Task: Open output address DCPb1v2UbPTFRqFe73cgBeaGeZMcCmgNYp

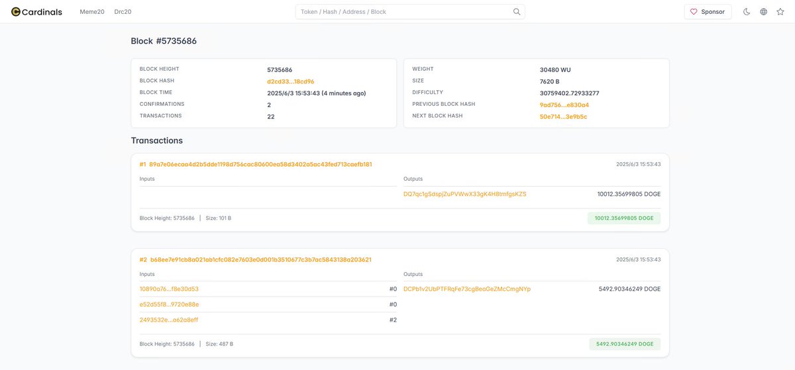Action: pos(466,289)
